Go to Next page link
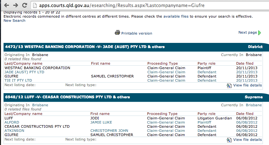Viewport: 269px width, 145px height. pos(247,32)
